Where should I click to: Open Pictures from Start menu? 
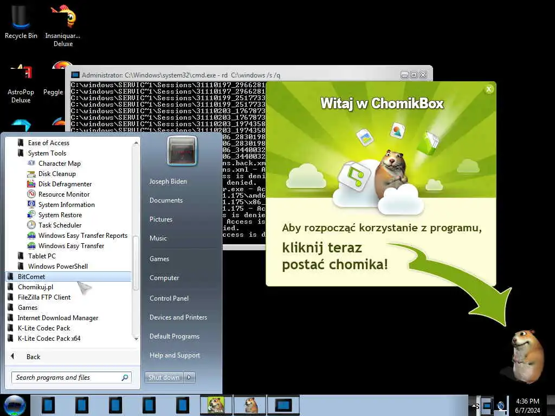pyautogui.click(x=161, y=219)
